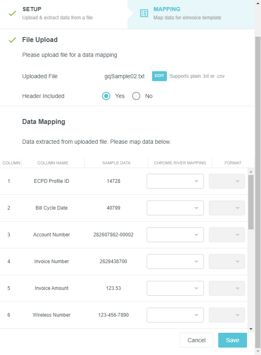Screen dimensions: 261x355
Task: Click the inner table scroll-up arrow
Action: coord(251,172)
